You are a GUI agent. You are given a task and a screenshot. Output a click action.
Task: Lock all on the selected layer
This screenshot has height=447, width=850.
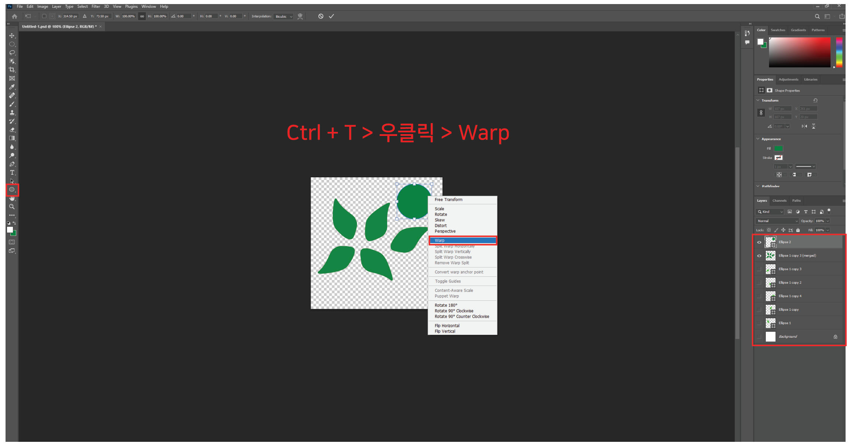[x=798, y=230]
